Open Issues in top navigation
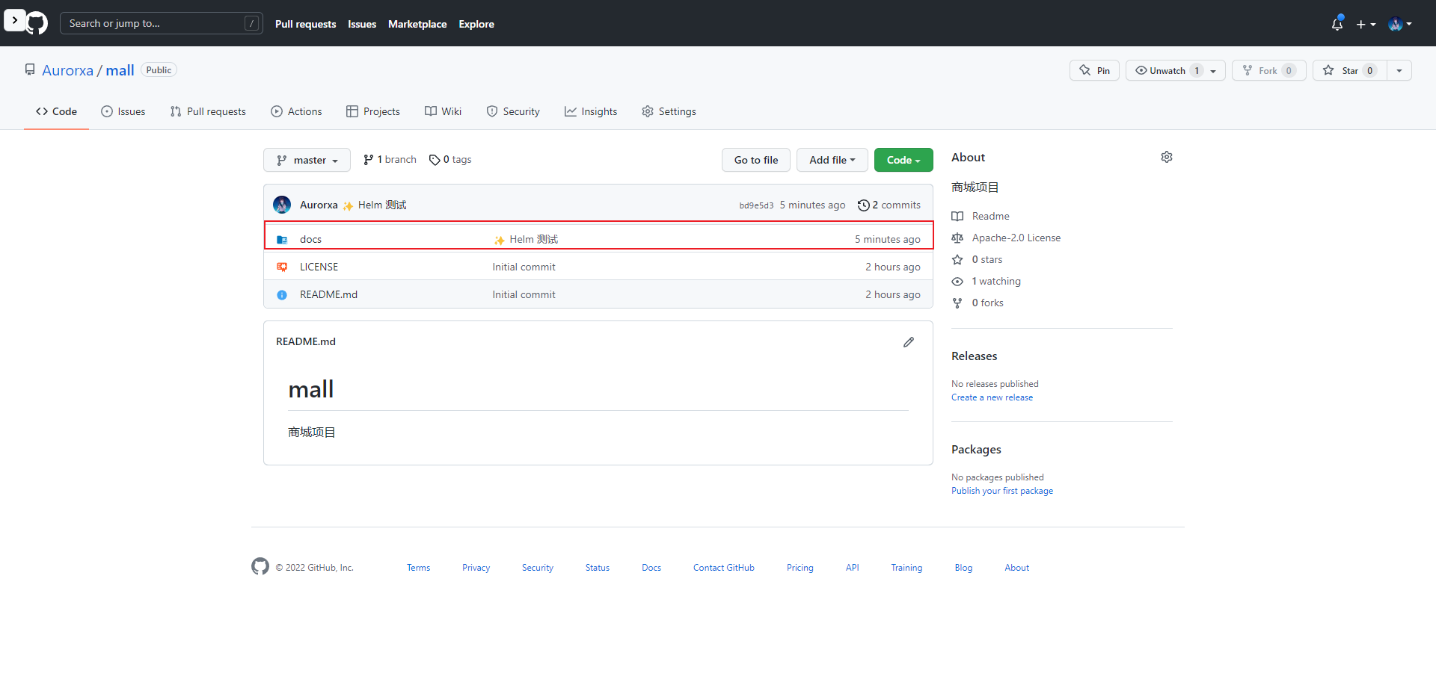Image resolution: width=1436 pixels, height=694 pixels. [x=362, y=24]
